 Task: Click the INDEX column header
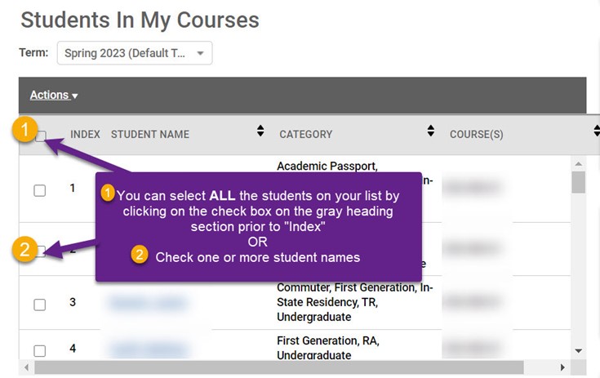coord(85,135)
